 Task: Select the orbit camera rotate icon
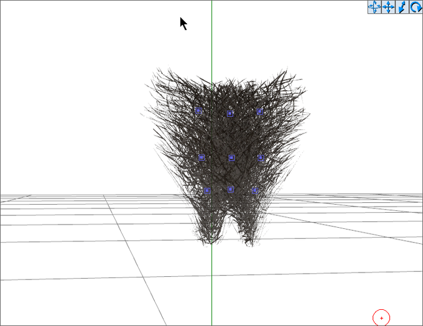[374, 7]
